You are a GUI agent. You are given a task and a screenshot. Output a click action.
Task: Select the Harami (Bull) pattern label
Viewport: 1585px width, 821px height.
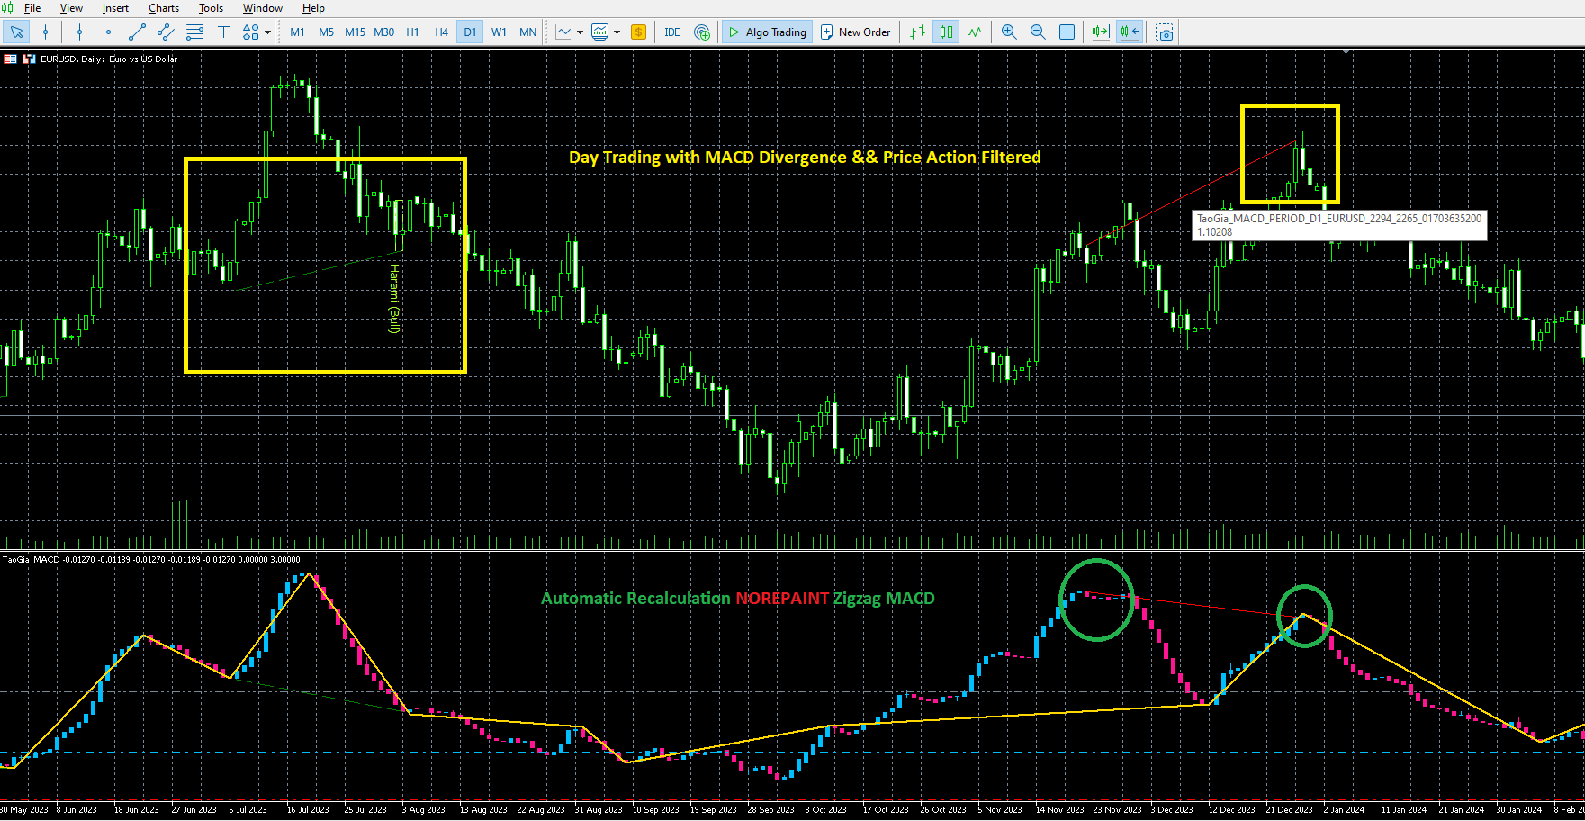393,298
